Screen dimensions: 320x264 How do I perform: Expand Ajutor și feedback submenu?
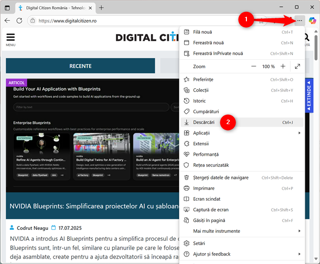coord(241,254)
